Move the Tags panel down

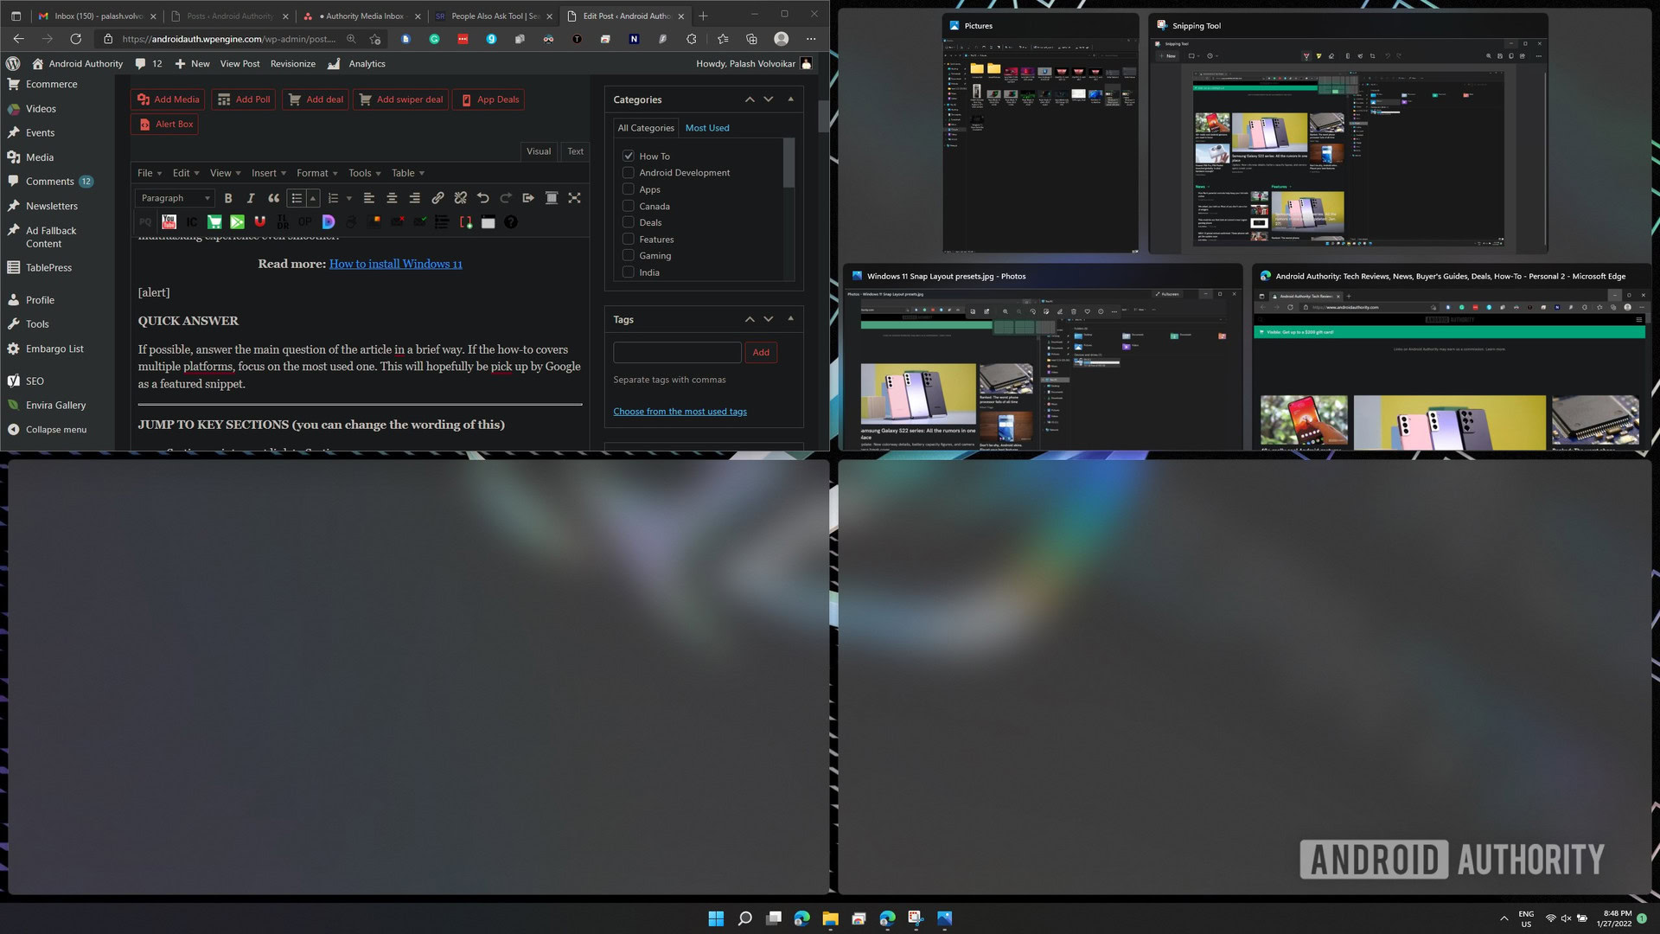[768, 319]
